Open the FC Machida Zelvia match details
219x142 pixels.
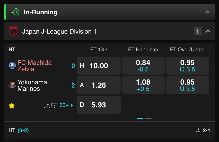[34, 66]
